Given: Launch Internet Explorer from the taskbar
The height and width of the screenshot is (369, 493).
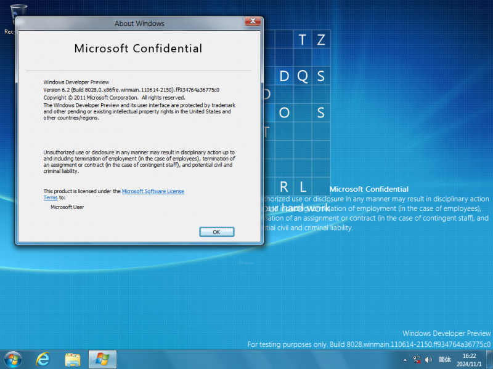Looking at the screenshot, I should pos(43,360).
